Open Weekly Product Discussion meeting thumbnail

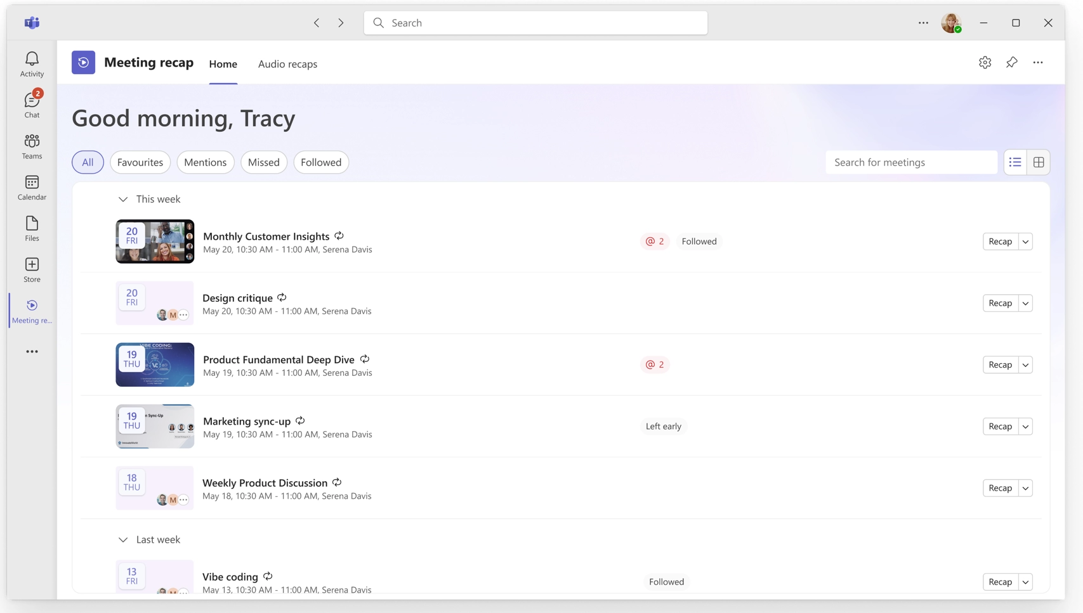coord(155,488)
